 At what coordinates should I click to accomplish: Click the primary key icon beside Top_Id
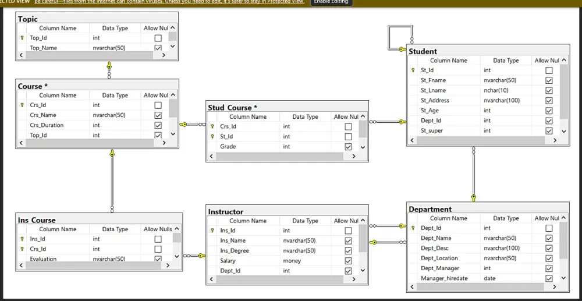tap(22, 38)
